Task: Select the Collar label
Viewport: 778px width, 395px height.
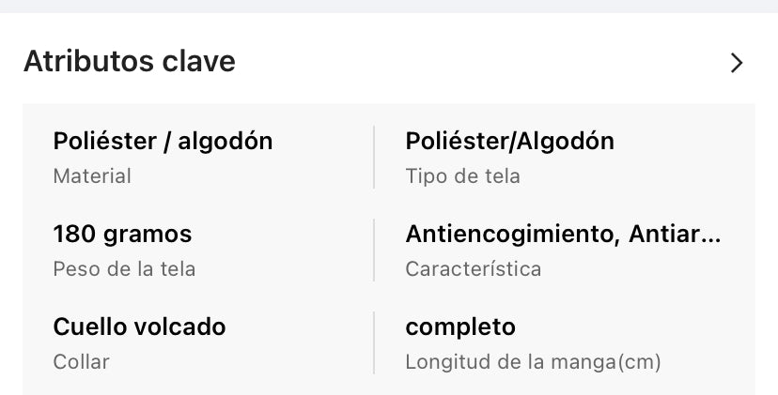Action: tap(81, 361)
